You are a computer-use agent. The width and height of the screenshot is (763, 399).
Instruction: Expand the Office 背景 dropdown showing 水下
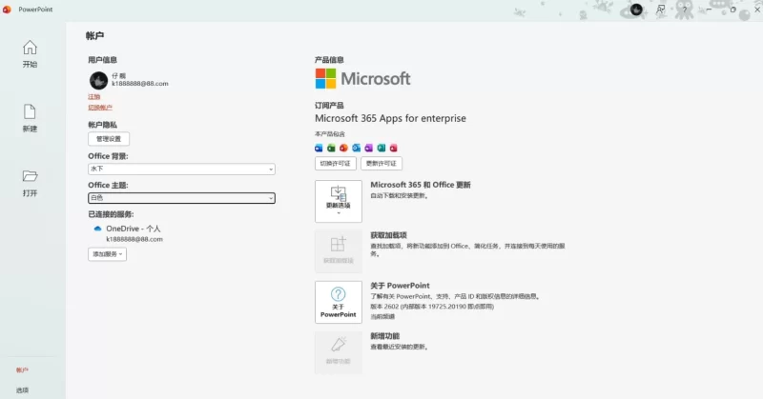[x=181, y=169]
